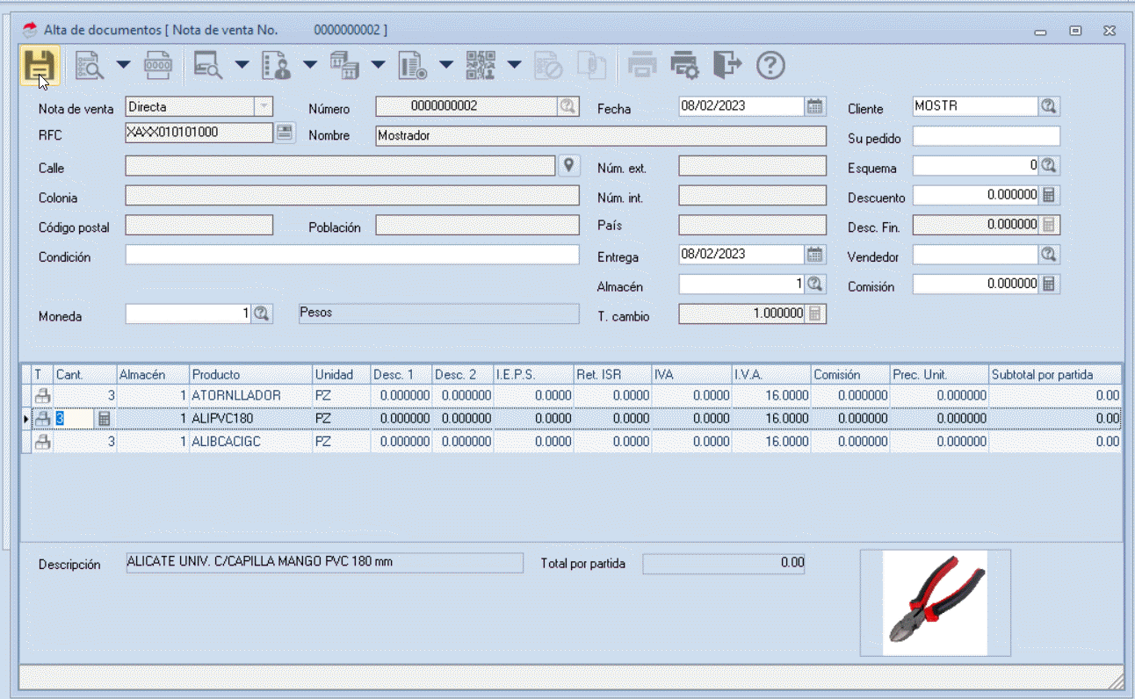Click the greyed-out cancel document toolbar icon
Viewport: 1135px width, 699px height.
point(549,66)
